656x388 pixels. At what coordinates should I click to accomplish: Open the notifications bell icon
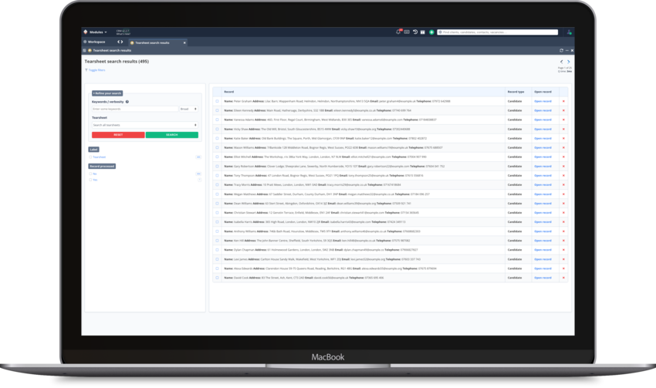pyautogui.click(x=398, y=32)
